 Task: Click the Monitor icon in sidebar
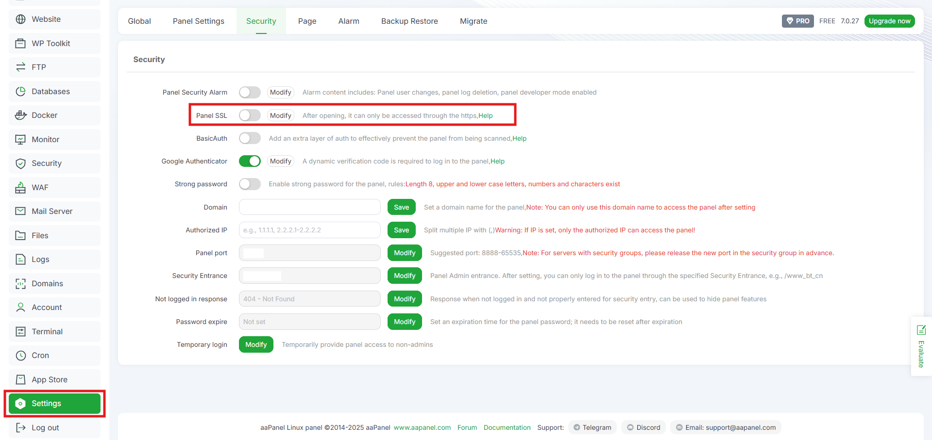pos(20,139)
